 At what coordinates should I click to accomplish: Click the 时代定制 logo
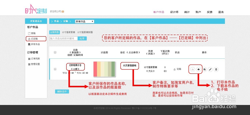click(36, 9)
